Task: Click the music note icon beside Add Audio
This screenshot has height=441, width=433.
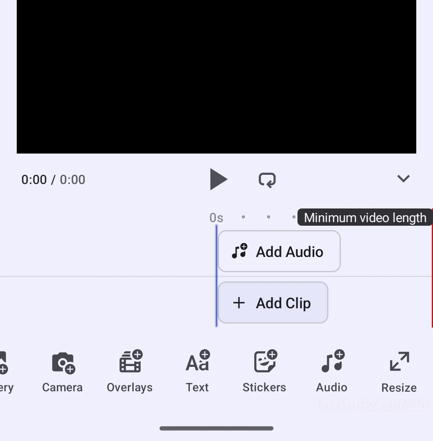Action: tap(239, 251)
